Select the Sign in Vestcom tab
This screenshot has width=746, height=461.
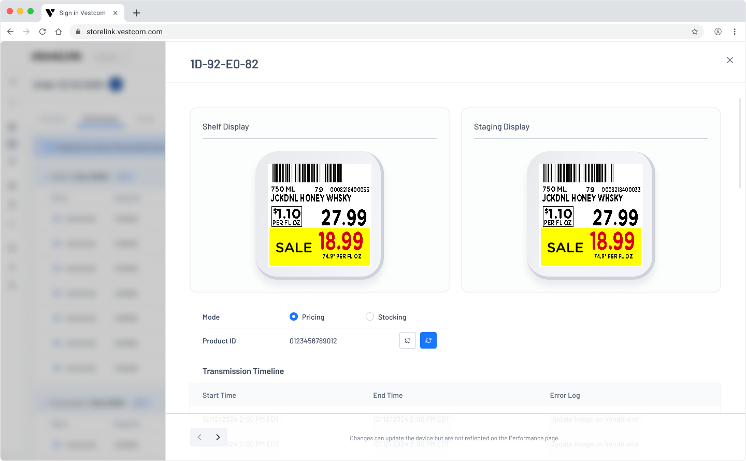pos(82,13)
